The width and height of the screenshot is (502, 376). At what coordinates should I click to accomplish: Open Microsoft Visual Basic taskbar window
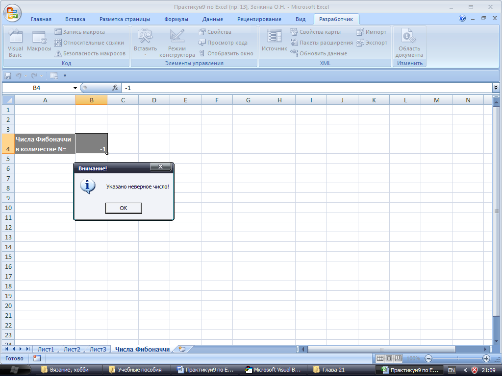(273, 370)
